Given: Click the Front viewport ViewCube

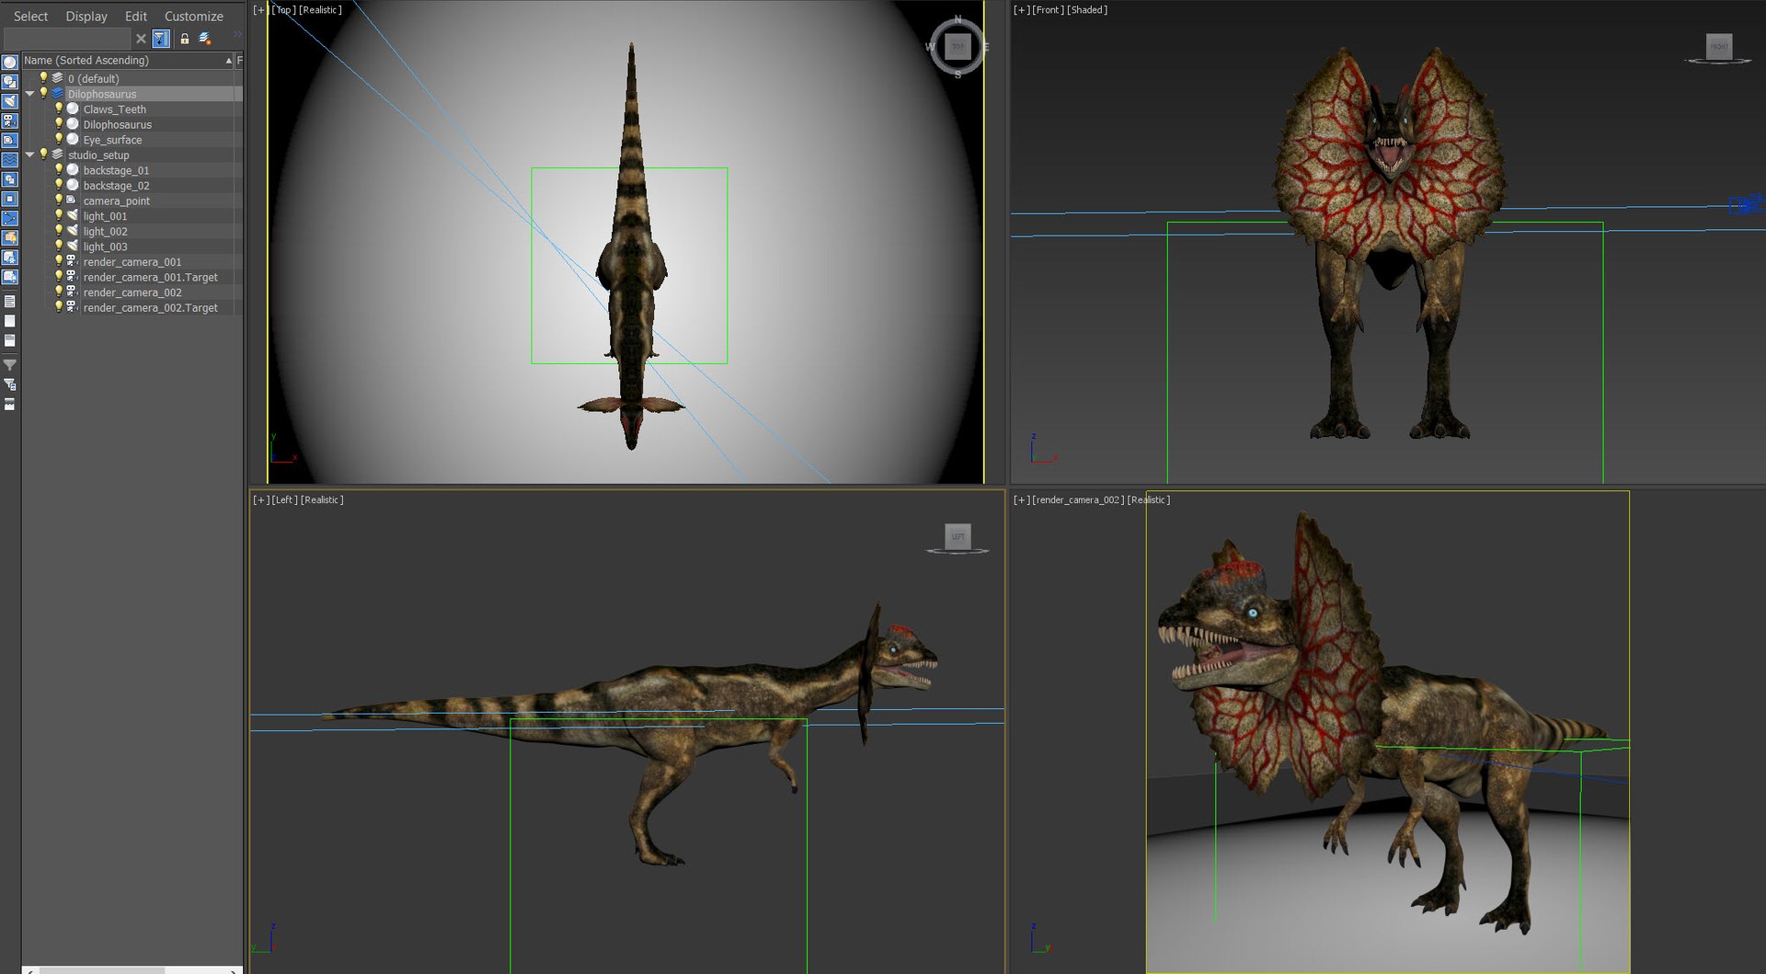Looking at the screenshot, I should (x=1718, y=47).
